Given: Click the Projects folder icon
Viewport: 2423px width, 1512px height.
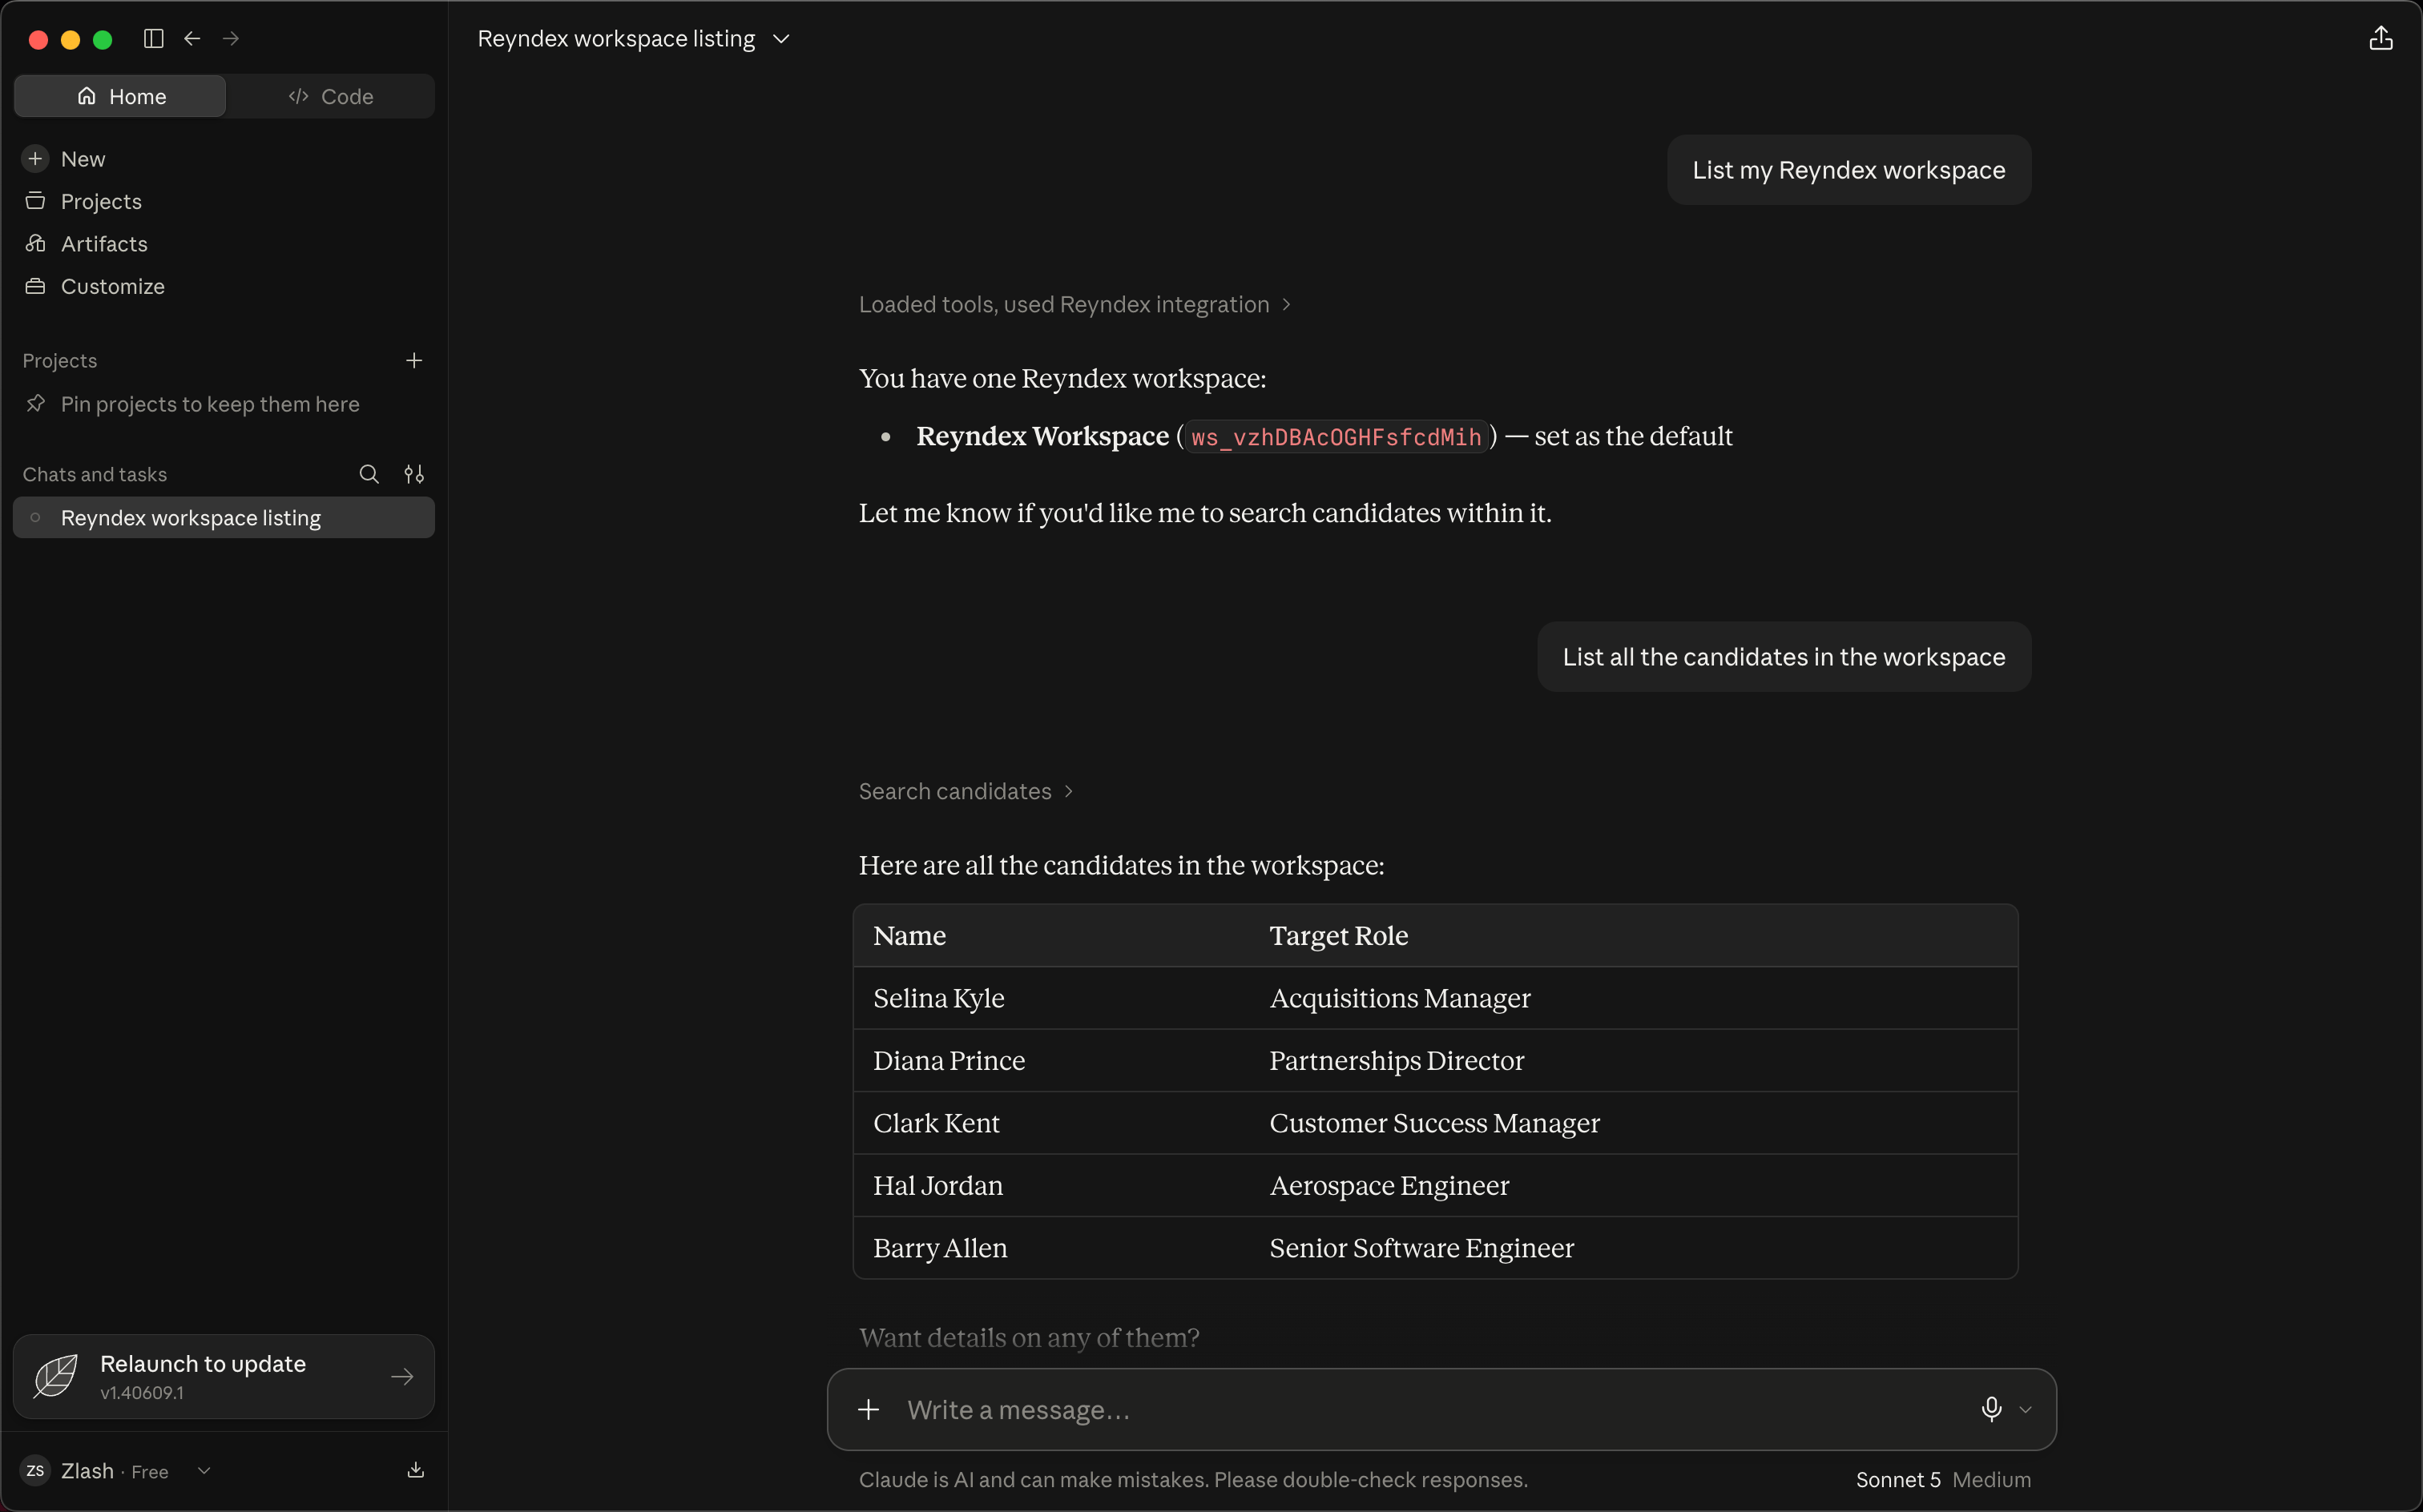Looking at the screenshot, I should click(x=36, y=201).
